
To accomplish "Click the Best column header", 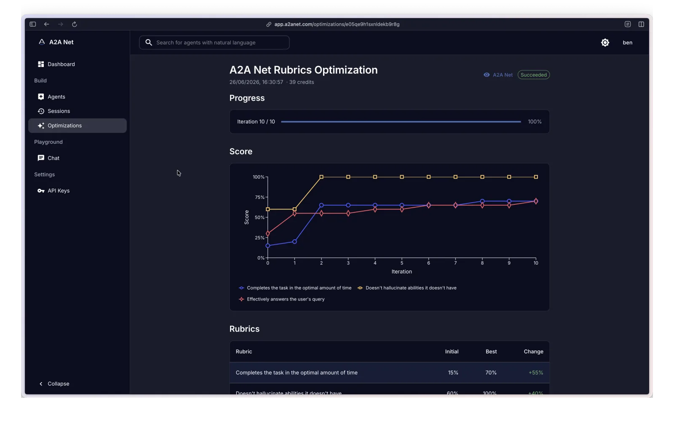I will pyautogui.click(x=491, y=352).
